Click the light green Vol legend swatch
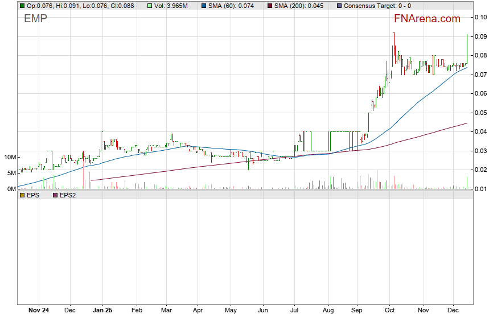Viewport: 489px width, 322px height. coord(150,6)
